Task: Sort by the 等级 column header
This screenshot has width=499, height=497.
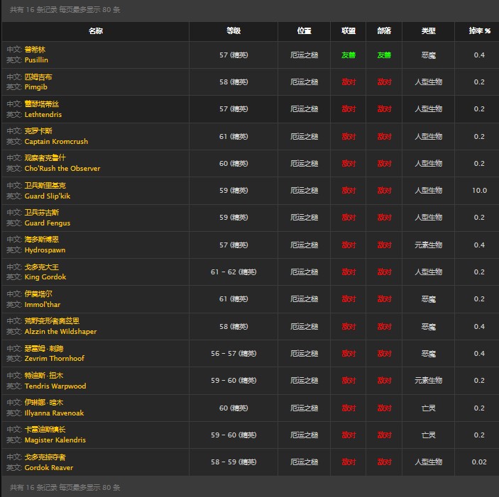Action: click(x=234, y=31)
